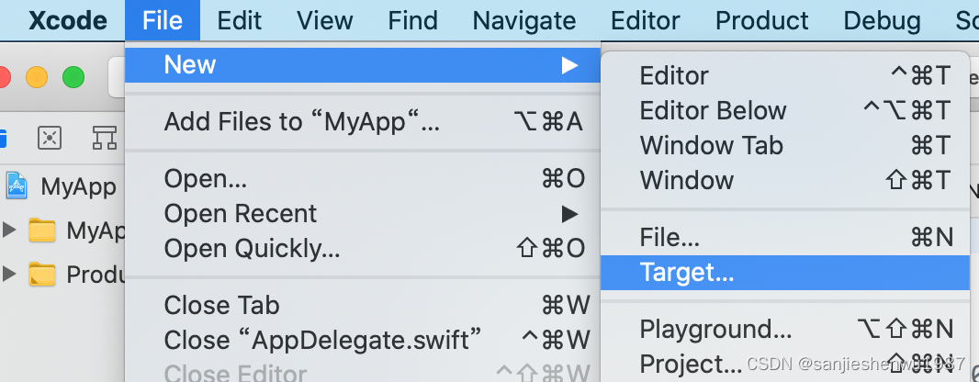The width and height of the screenshot is (979, 382).
Task: Click the yellow minimize window button
Action: [x=36, y=77]
